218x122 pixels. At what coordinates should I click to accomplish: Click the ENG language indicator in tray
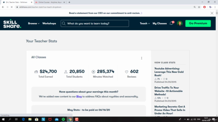coord(199,119)
